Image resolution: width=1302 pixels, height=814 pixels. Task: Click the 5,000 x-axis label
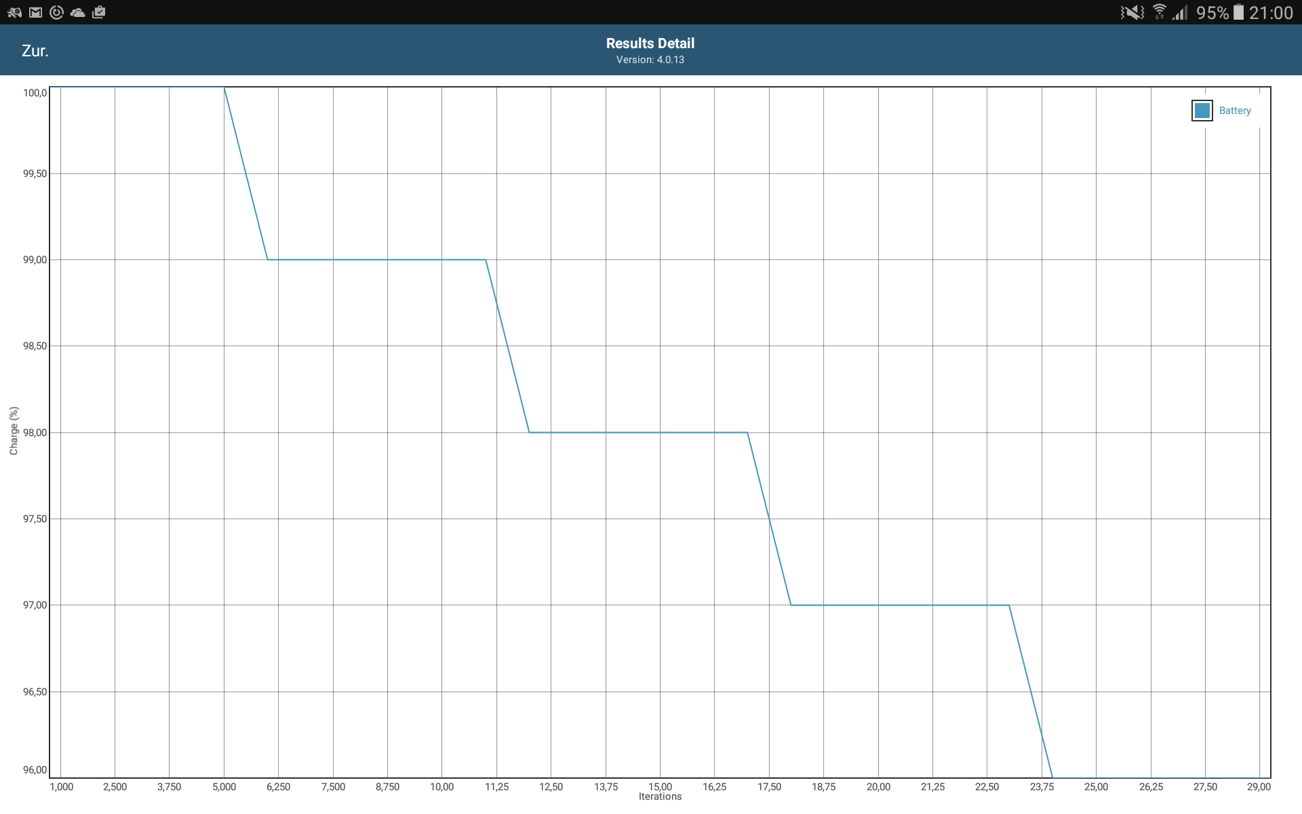tap(224, 787)
